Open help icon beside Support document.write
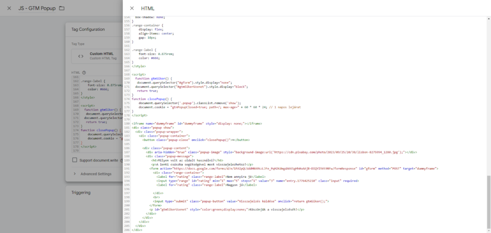 pyautogui.click(x=121, y=160)
